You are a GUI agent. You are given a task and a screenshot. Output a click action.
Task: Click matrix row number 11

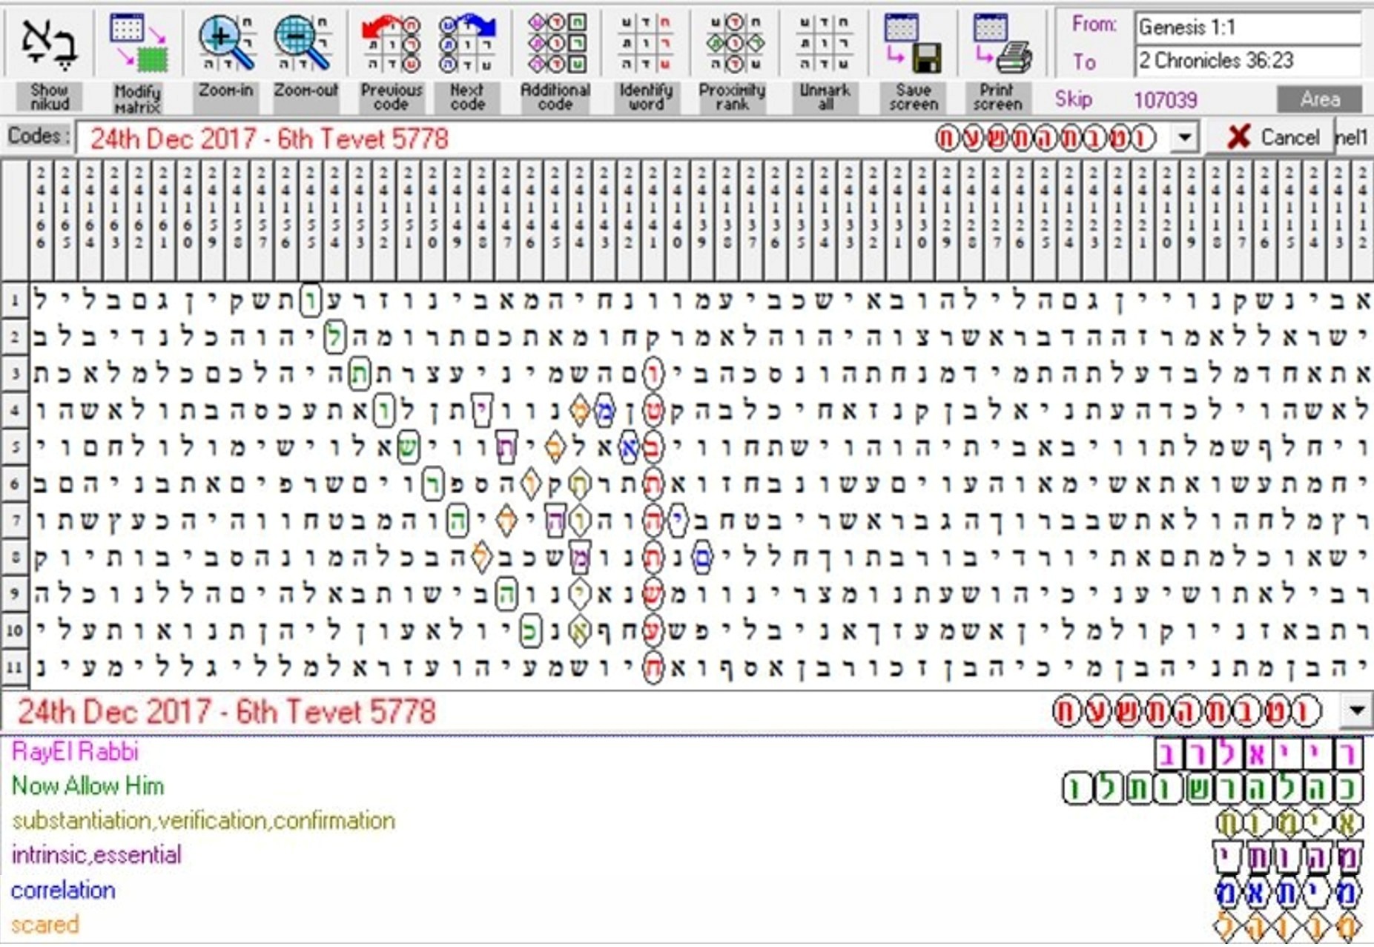[14, 667]
